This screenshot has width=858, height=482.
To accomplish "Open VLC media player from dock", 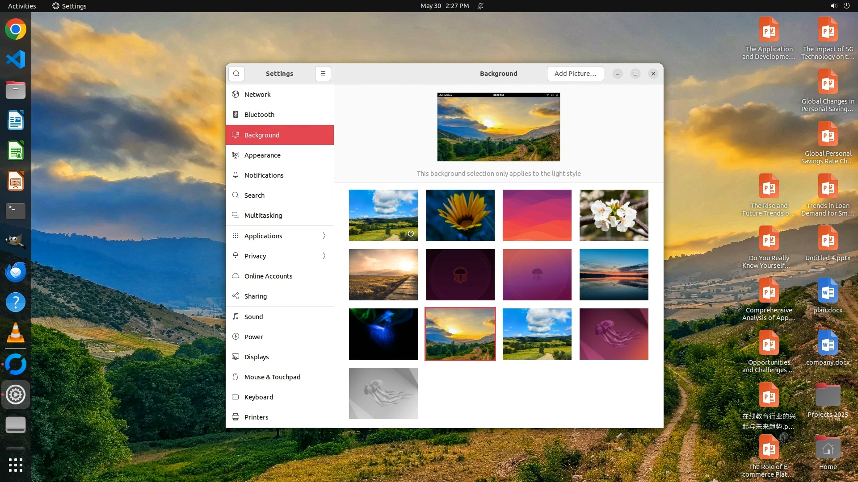I will pos(16,333).
